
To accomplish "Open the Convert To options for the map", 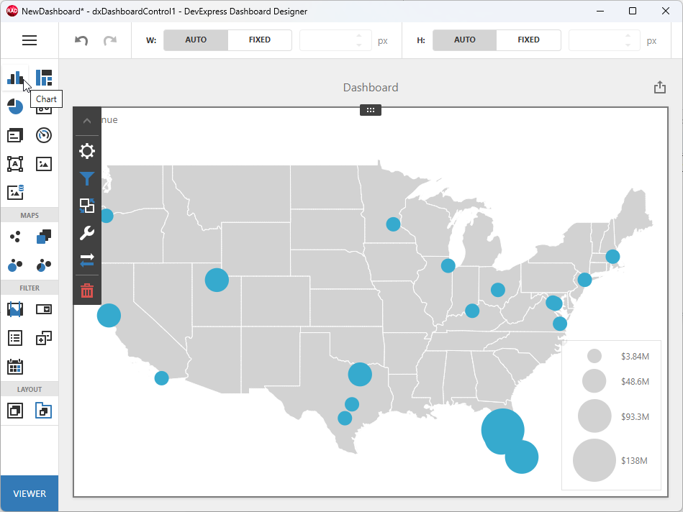I will [87, 206].
